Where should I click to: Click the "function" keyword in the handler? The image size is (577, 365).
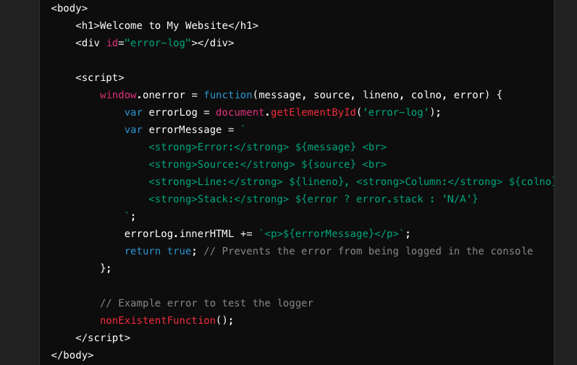click(x=227, y=95)
